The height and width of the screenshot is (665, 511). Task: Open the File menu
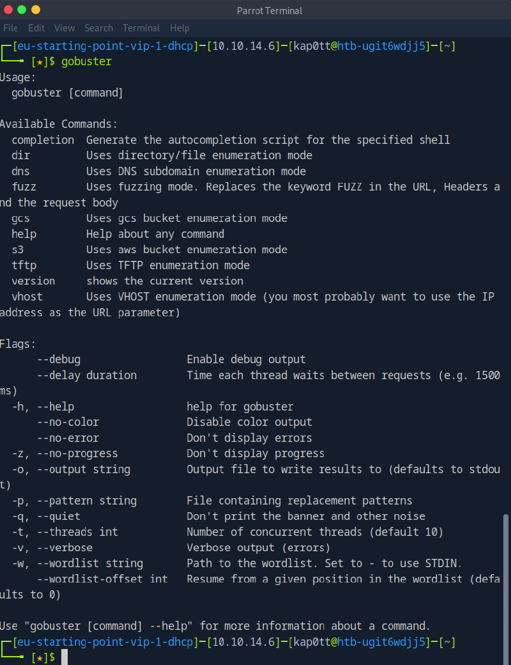(x=10, y=28)
